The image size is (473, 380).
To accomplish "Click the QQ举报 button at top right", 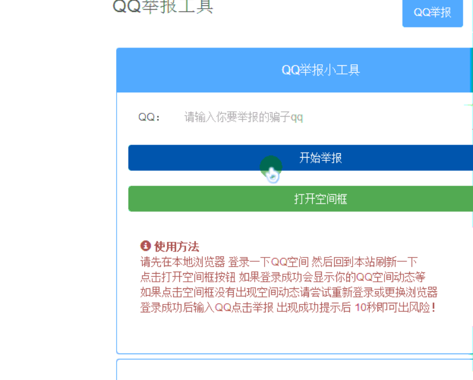I will (433, 12).
